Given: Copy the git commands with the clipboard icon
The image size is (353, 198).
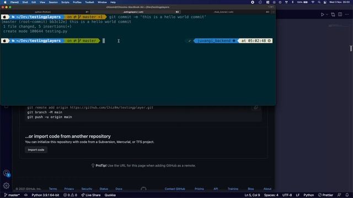Looking at the screenshot, I should (256, 108).
